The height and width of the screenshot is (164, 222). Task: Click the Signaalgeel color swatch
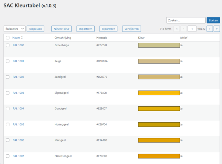pyautogui.click(x=159, y=93)
